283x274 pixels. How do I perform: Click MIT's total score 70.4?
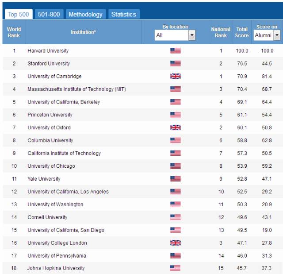[x=242, y=89]
